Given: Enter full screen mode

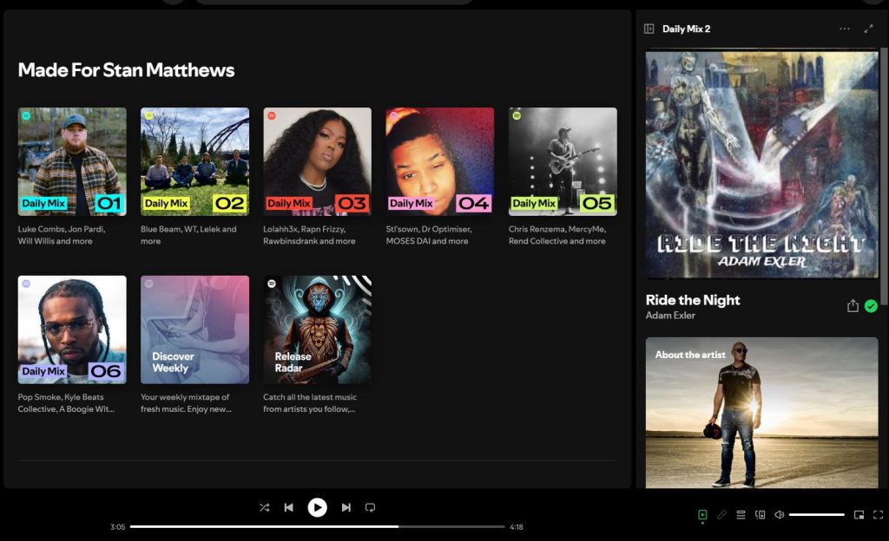Looking at the screenshot, I should point(879,514).
